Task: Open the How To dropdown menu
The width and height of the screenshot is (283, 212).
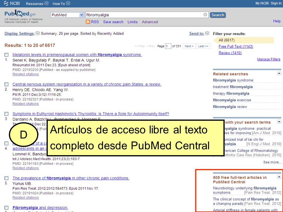Action: tap(61, 4)
